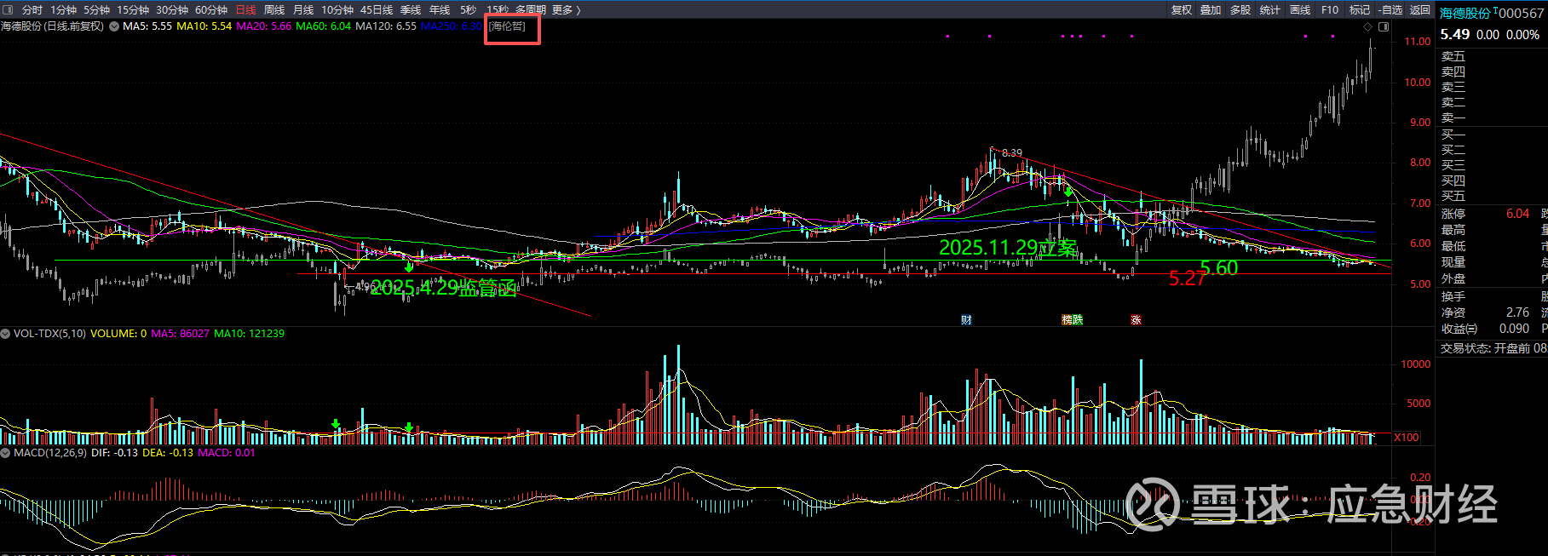
Task: Click the 榜跌 marker on the chart
Action: pos(1072,320)
